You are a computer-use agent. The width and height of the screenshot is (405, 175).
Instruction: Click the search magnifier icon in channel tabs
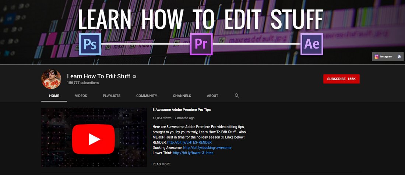[237, 96]
